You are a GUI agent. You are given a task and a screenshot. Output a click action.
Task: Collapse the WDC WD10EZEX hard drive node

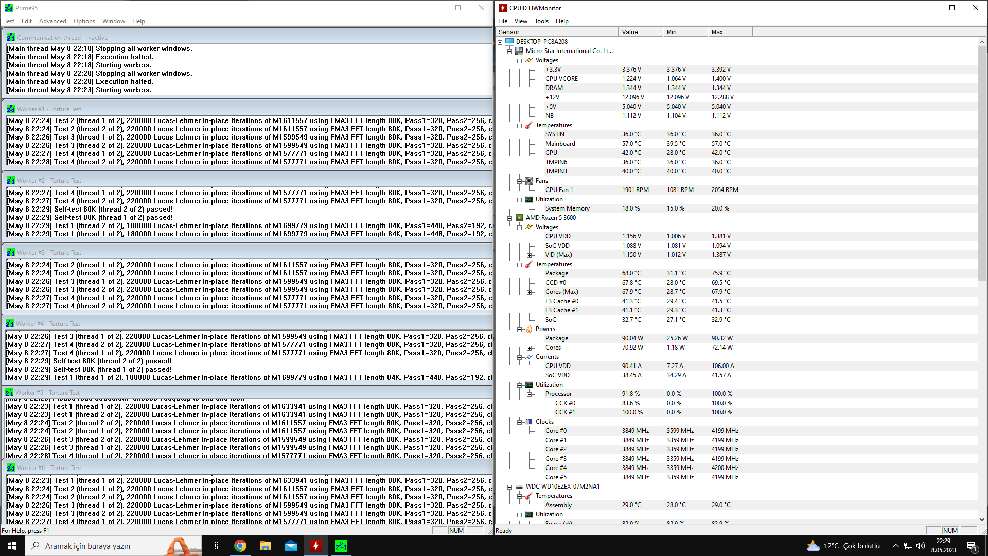(509, 486)
